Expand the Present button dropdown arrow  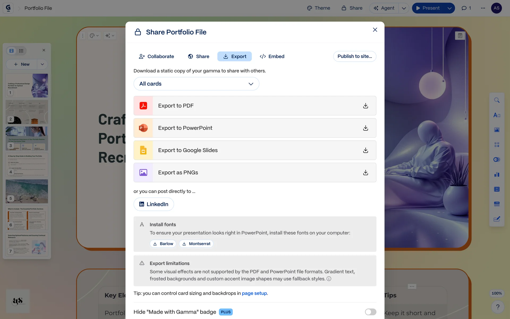449,8
